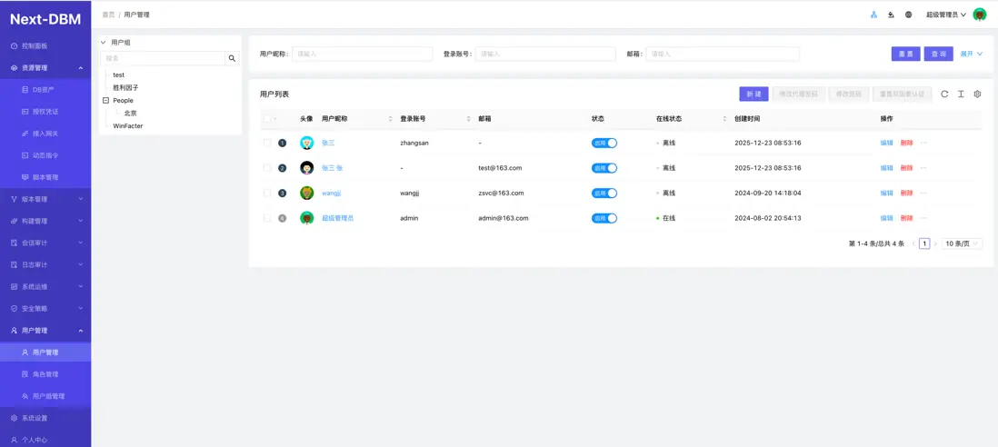The height and width of the screenshot is (447, 998).
Task: Click the 授权凭证 icon in the sidebar
Action: [25, 111]
